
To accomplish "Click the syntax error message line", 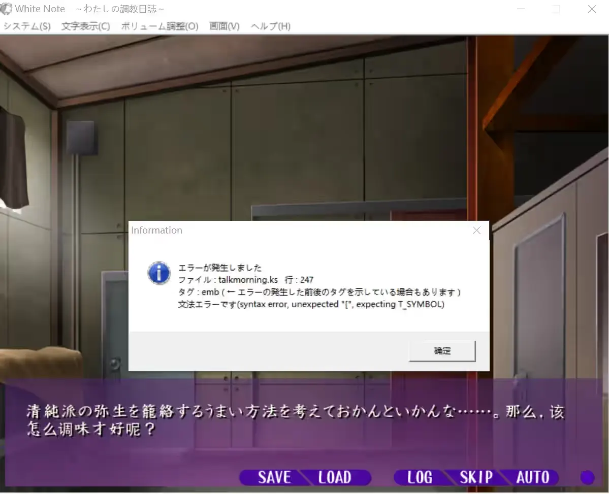I will 311,304.
